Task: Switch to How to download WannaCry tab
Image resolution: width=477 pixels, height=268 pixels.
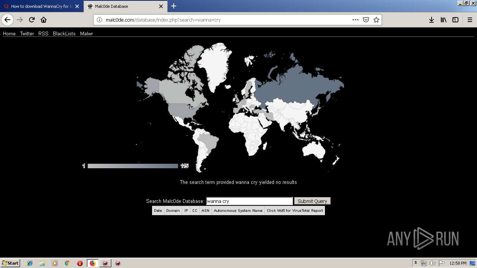Action: [x=42, y=6]
